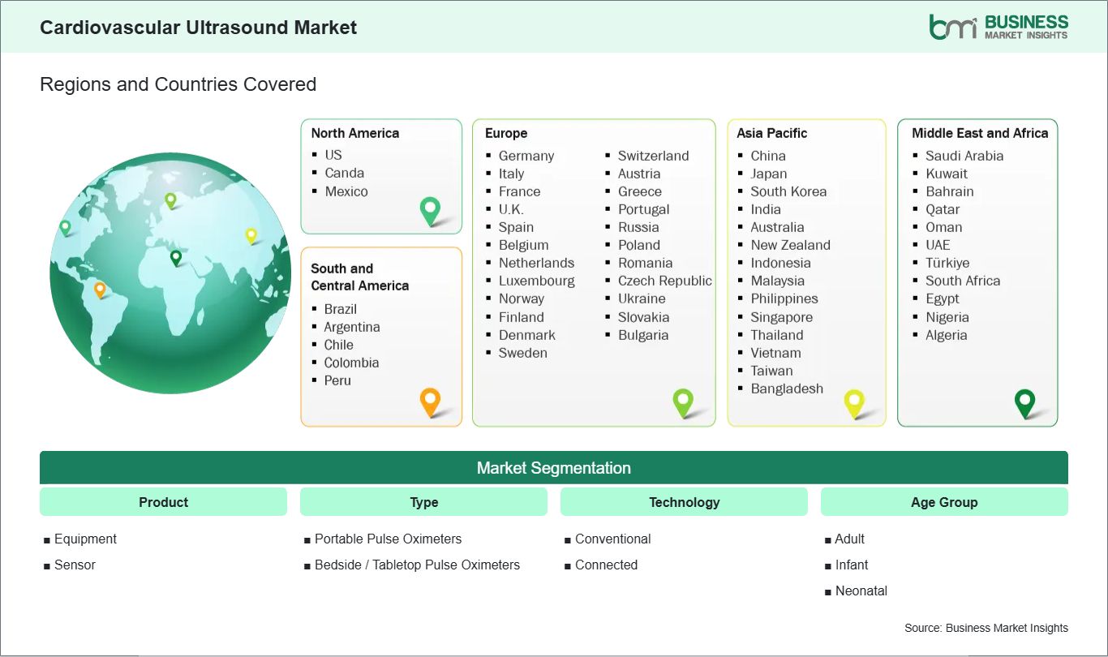1108x657 pixels.
Task: Click the Europe region map pin
Action: coord(684,402)
